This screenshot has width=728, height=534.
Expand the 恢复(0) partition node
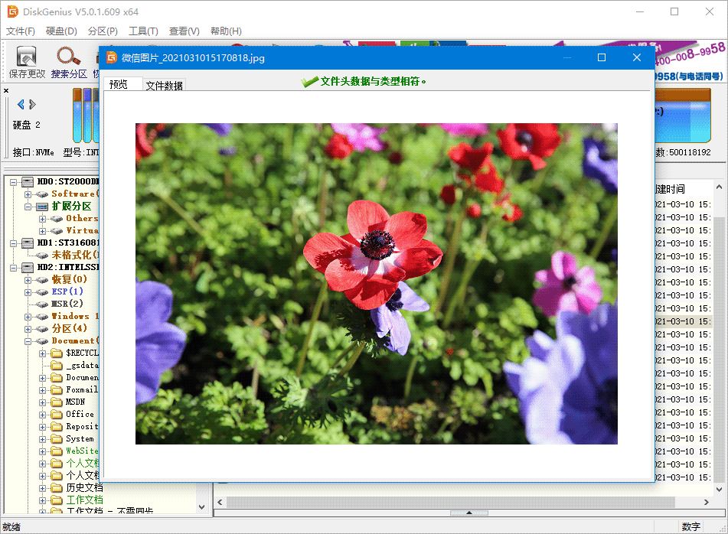pyautogui.click(x=28, y=280)
